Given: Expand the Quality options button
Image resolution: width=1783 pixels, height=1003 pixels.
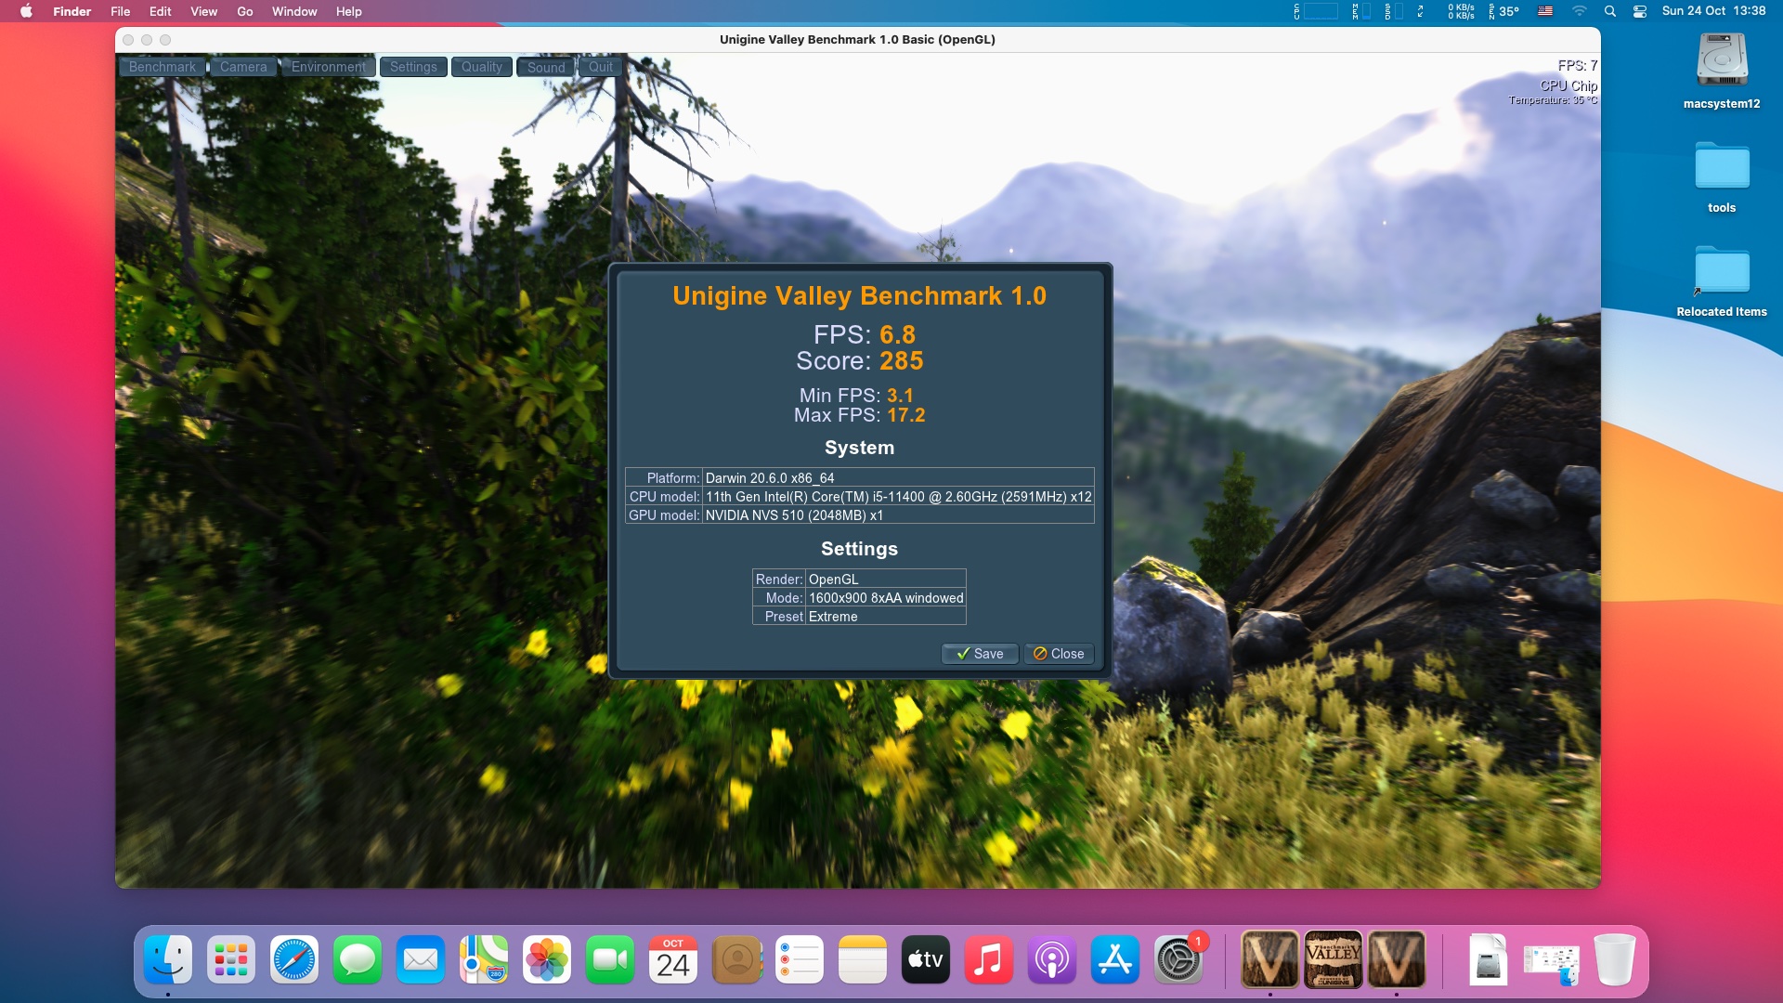Looking at the screenshot, I should click(x=481, y=67).
